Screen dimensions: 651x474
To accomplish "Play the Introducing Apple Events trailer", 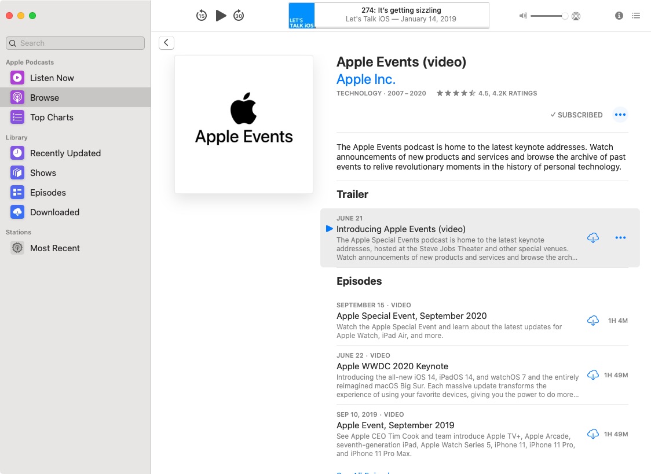I will [330, 229].
